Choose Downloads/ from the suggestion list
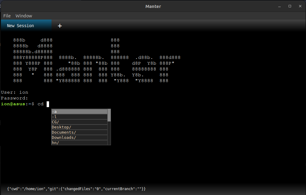The width and height of the screenshot is (306, 195). pos(80,137)
